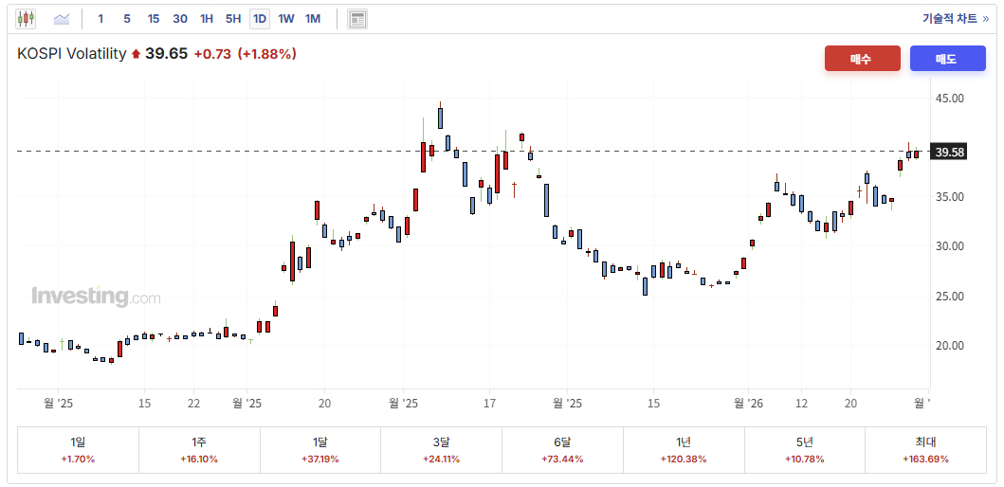Image resolution: width=1004 pixels, height=487 pixels.
Task: Click the change value +0.73
Action: pos(212,54)
